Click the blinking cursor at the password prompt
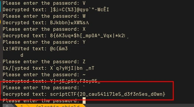 [x=84, y=100]
